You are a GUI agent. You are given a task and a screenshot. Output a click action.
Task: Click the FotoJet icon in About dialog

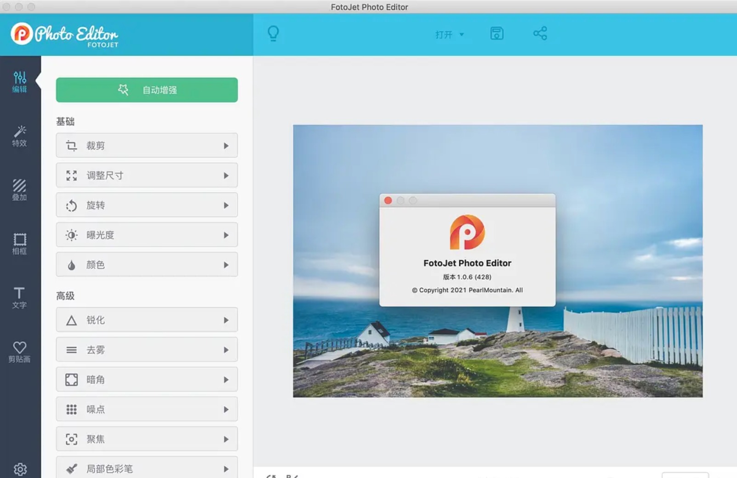467,232
